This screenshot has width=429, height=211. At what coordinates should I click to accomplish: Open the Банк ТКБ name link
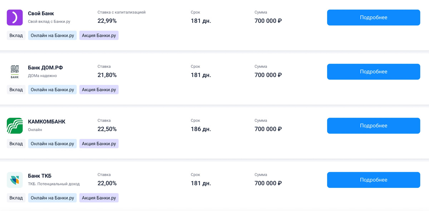tap(40, 176)
